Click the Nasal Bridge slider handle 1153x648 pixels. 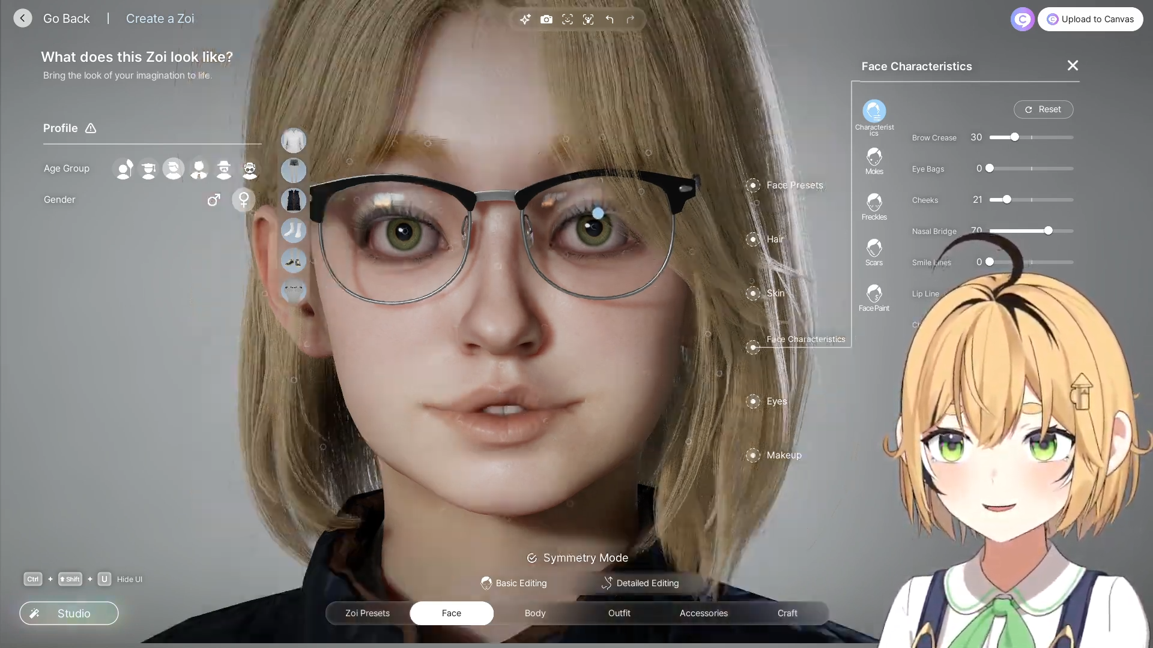1048,231
